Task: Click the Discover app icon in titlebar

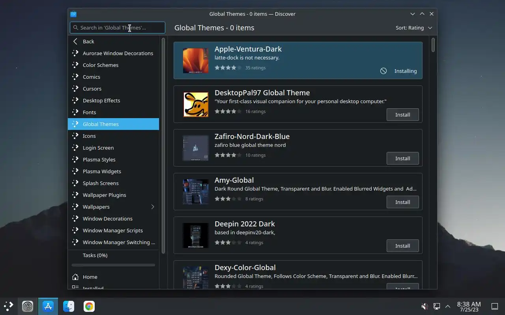Action: coord(73,14)
